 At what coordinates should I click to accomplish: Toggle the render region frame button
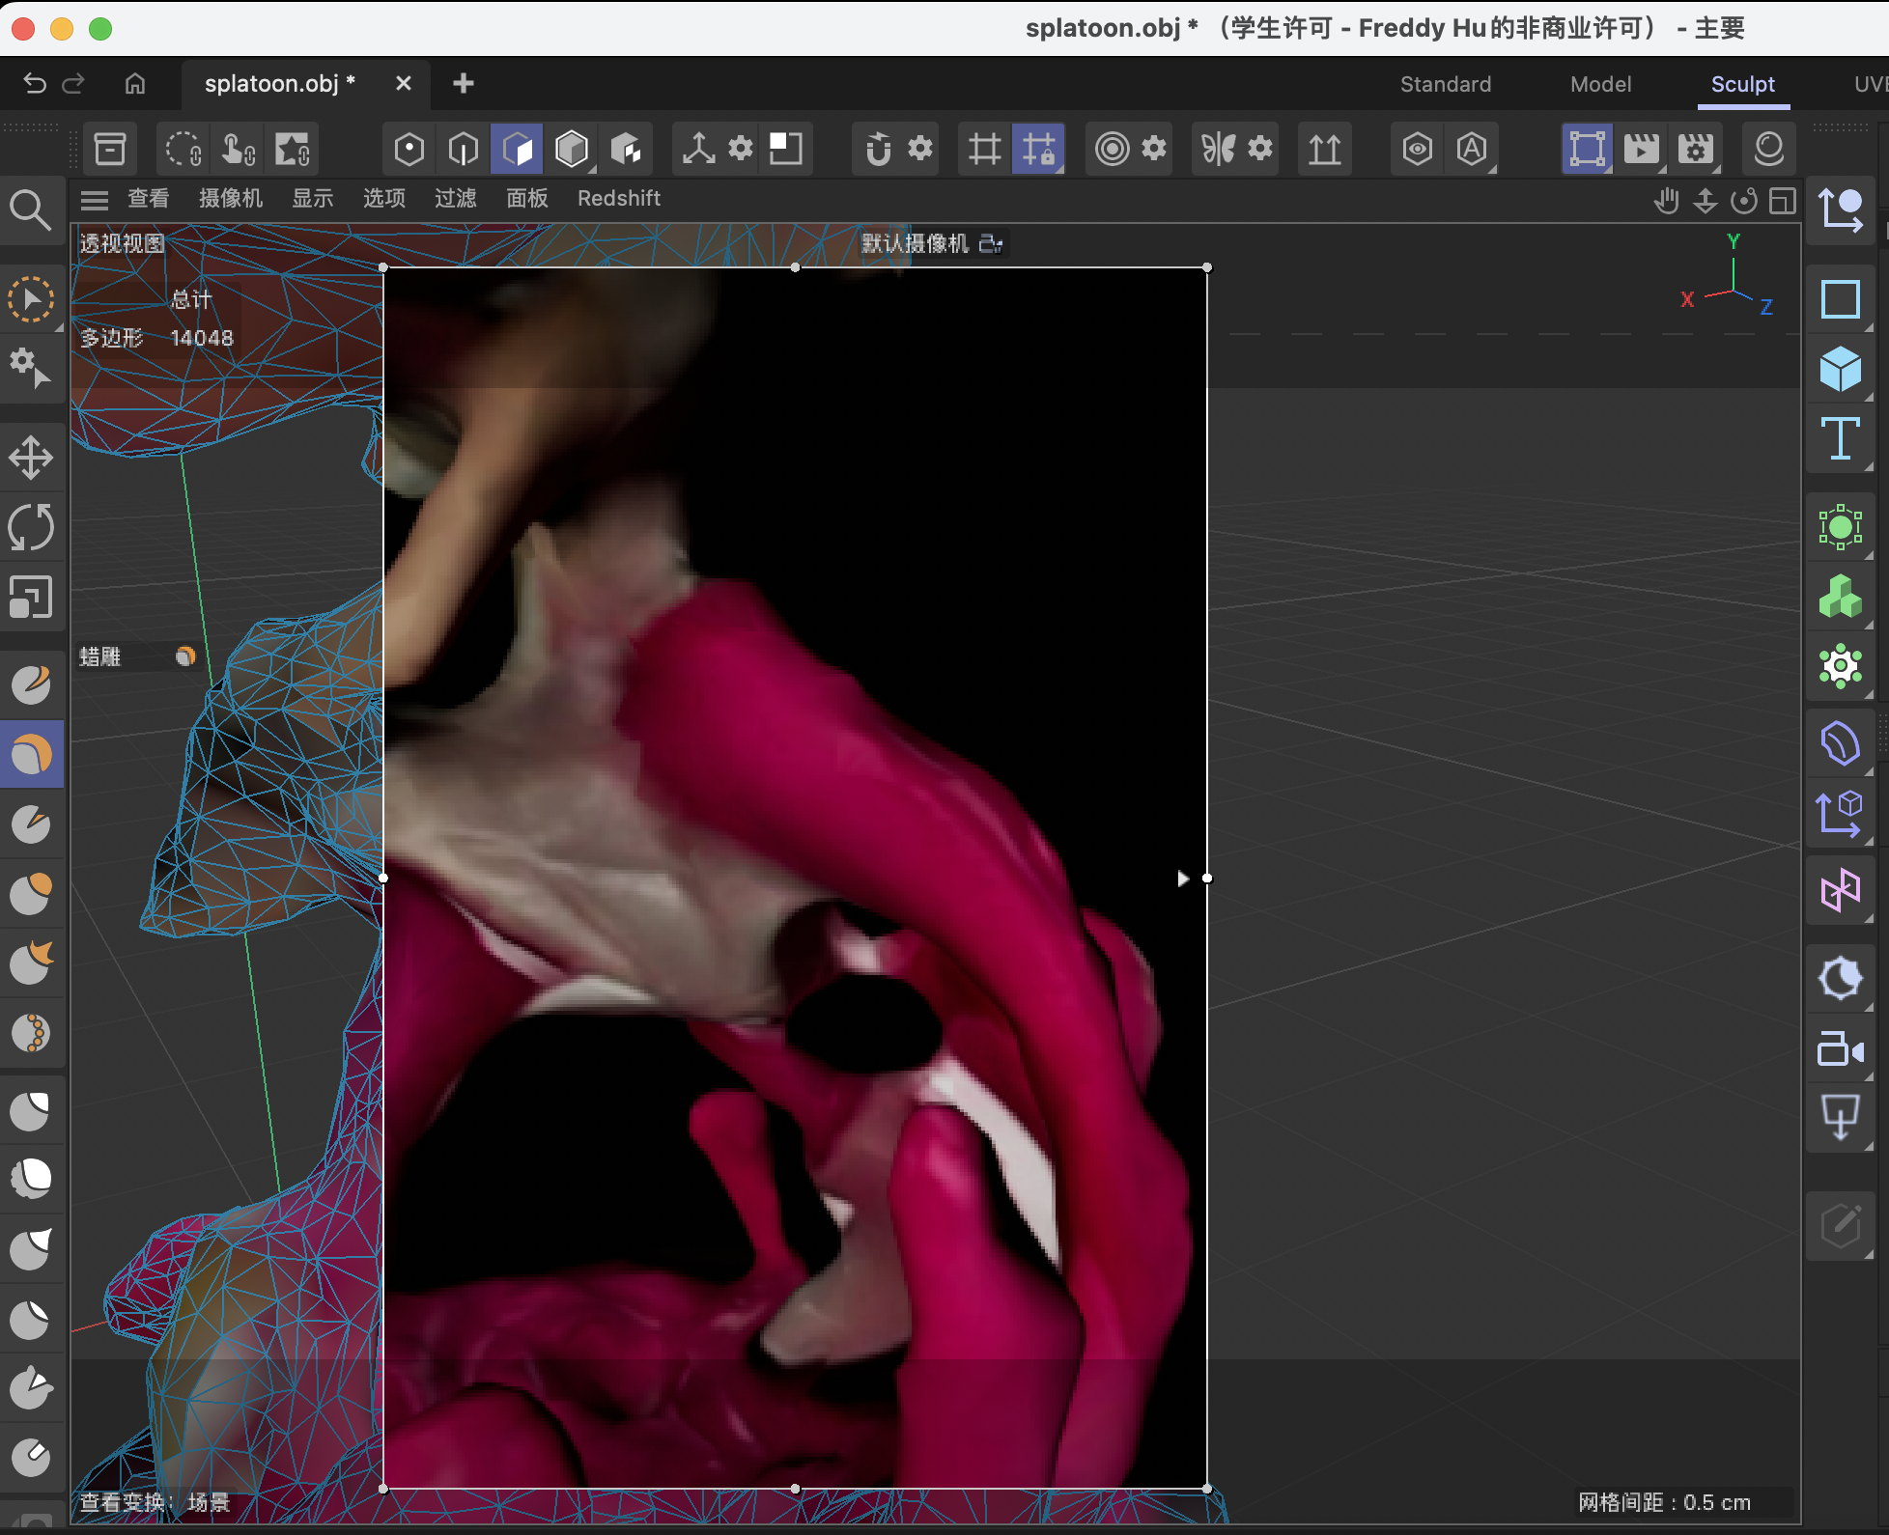pos(1587,149)
